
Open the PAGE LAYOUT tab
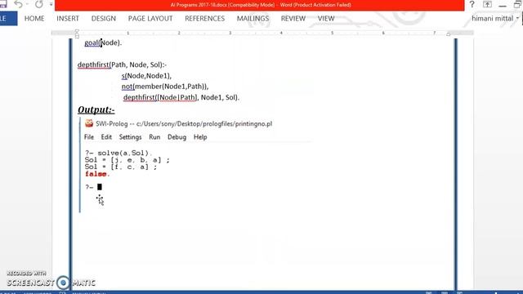click(x=150, y=19)
